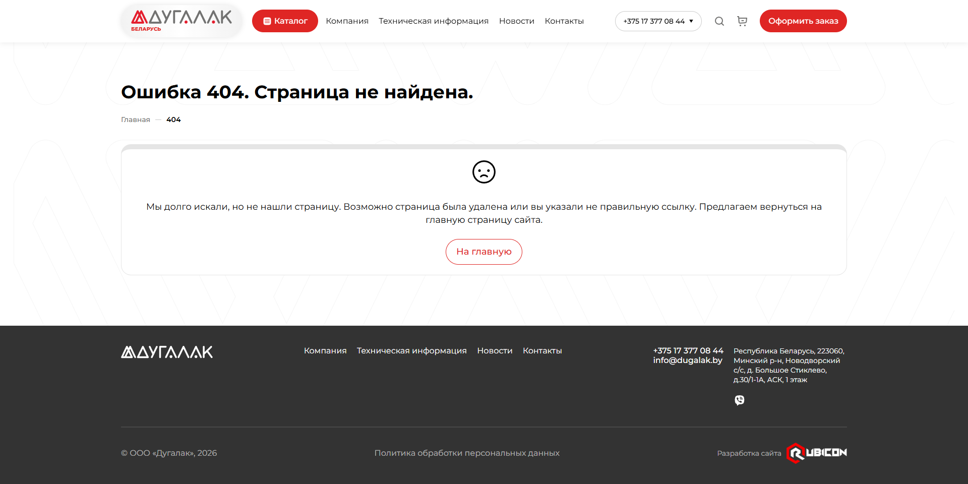Call the footer phone number link

click(x=688, y=350)
